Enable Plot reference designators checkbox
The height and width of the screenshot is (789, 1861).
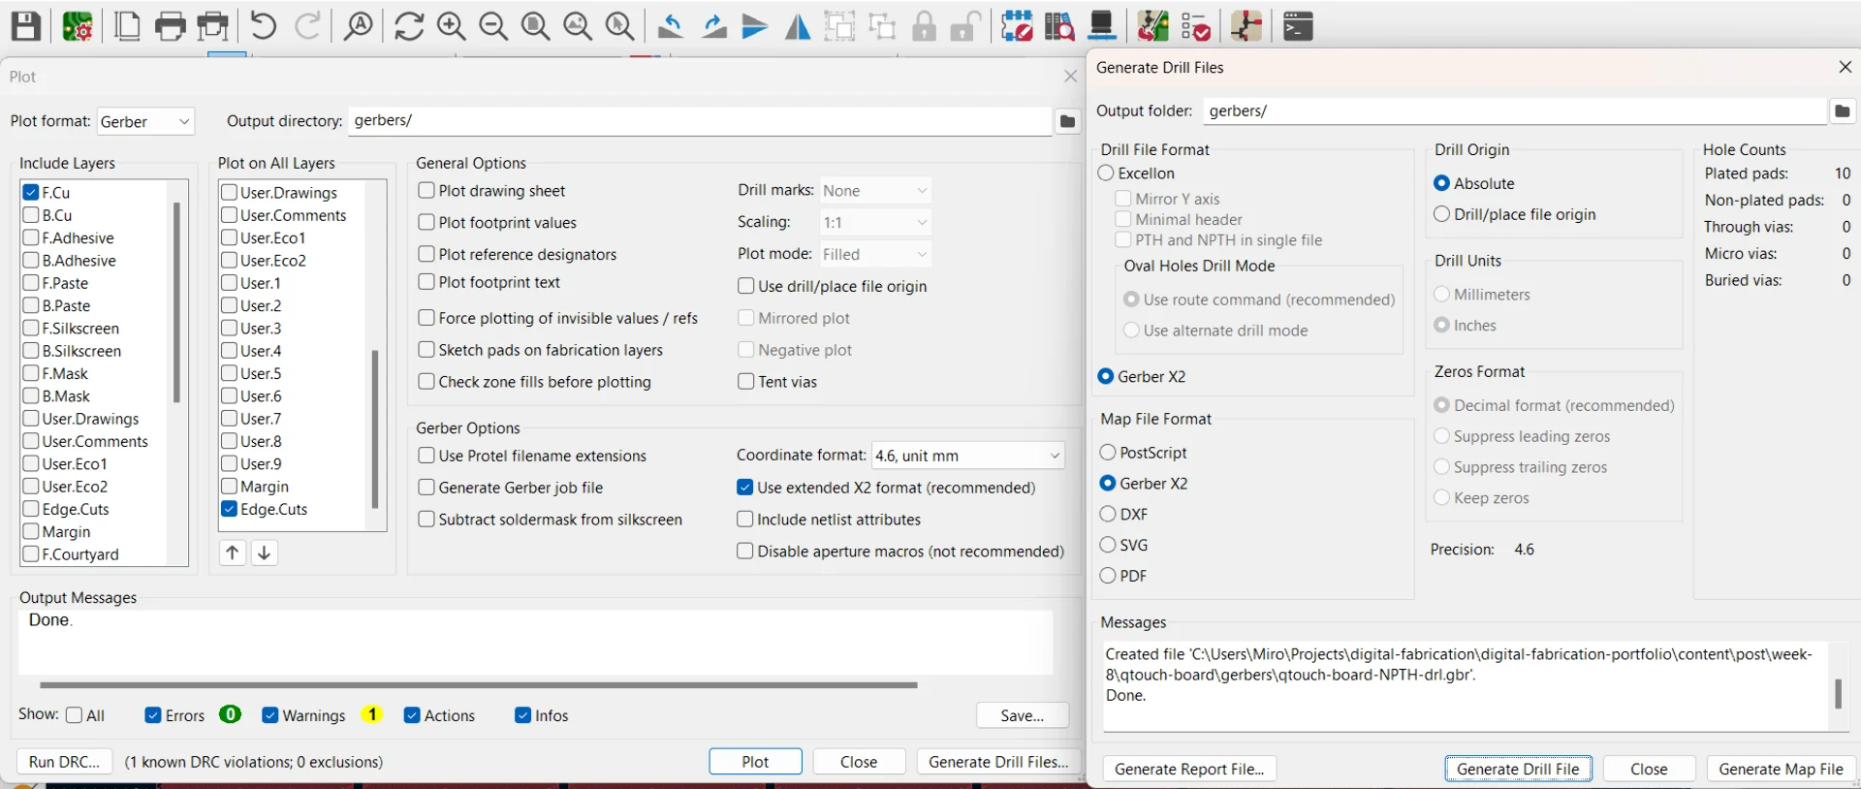[426, 254]
